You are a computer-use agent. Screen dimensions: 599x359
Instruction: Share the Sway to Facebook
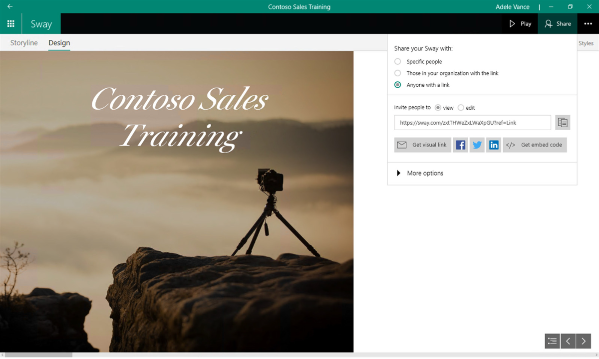pos(460,145)
